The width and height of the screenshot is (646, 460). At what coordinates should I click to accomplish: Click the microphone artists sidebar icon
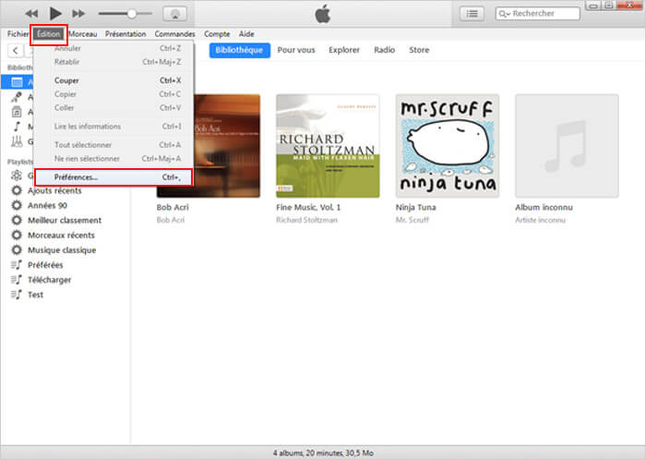[x=17, y=97]
